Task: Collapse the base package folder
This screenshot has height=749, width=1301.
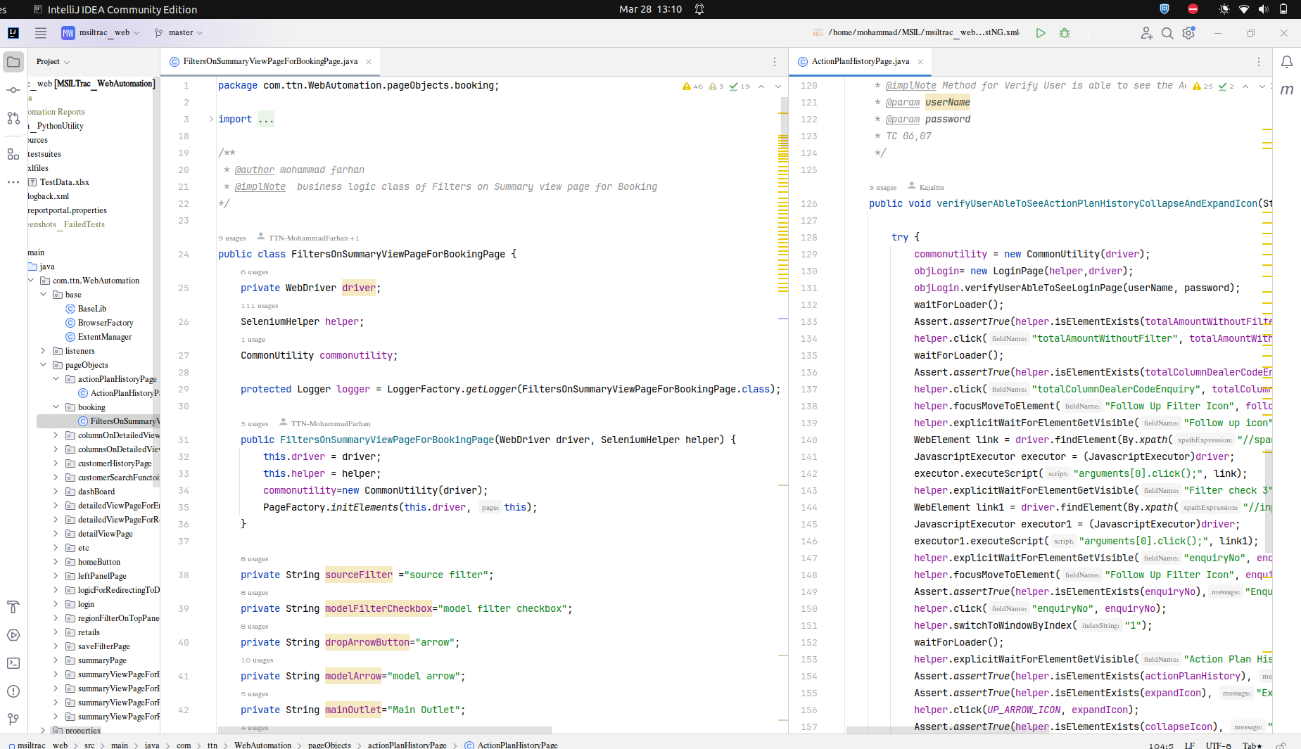Action: click(x=44, y=295)
